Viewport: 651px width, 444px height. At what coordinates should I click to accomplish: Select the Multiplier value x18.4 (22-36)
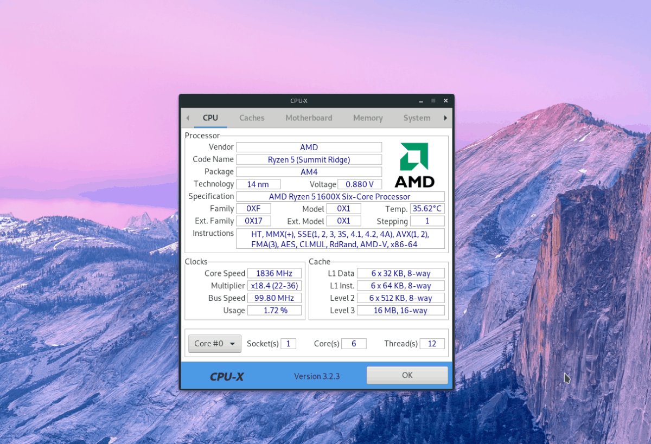point(275,286)
